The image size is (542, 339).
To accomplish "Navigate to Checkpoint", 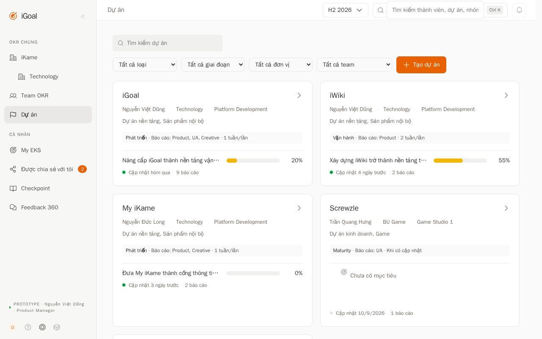I will (48, 188).
